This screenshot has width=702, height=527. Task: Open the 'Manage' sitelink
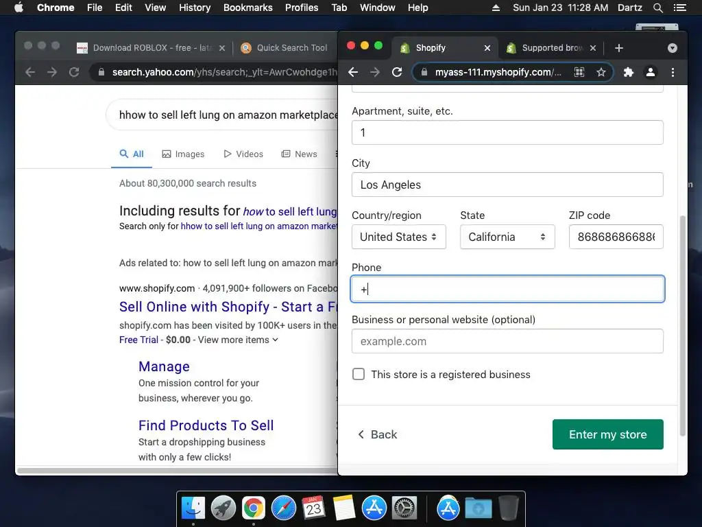164,366
